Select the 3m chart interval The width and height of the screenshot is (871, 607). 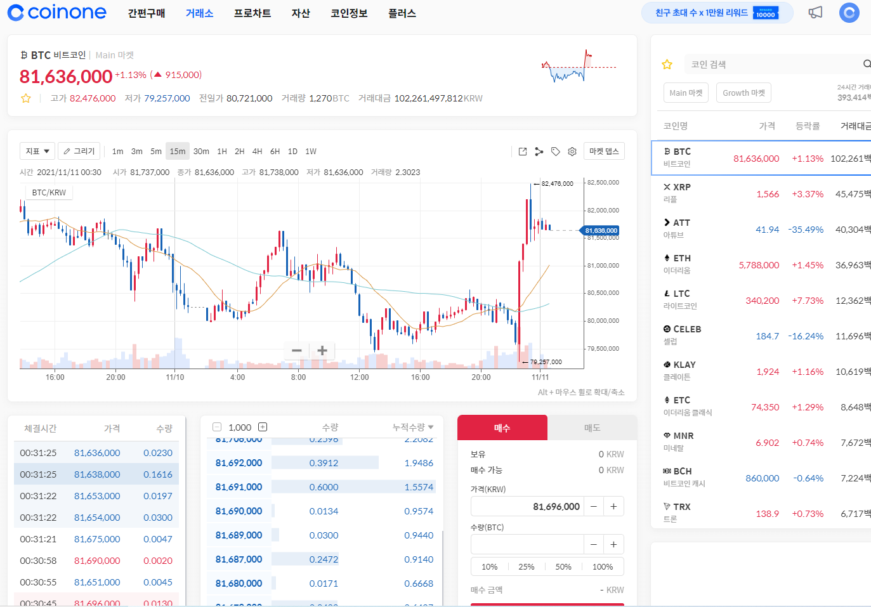point(137,151)
